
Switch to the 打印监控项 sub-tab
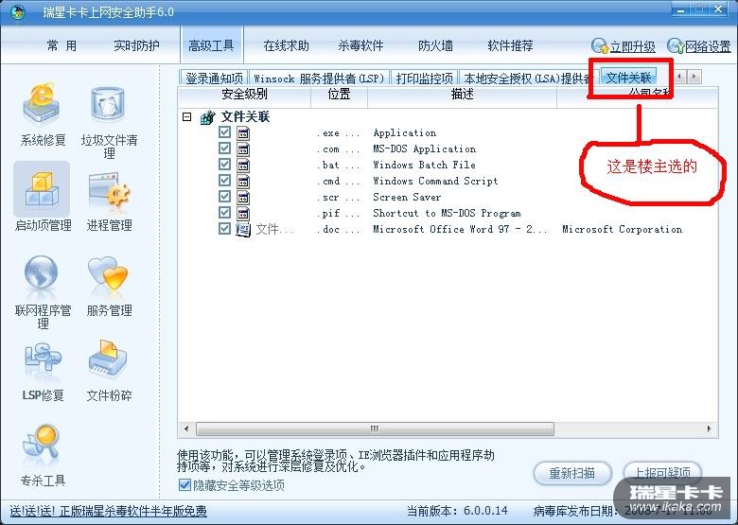tap(425, 78)
